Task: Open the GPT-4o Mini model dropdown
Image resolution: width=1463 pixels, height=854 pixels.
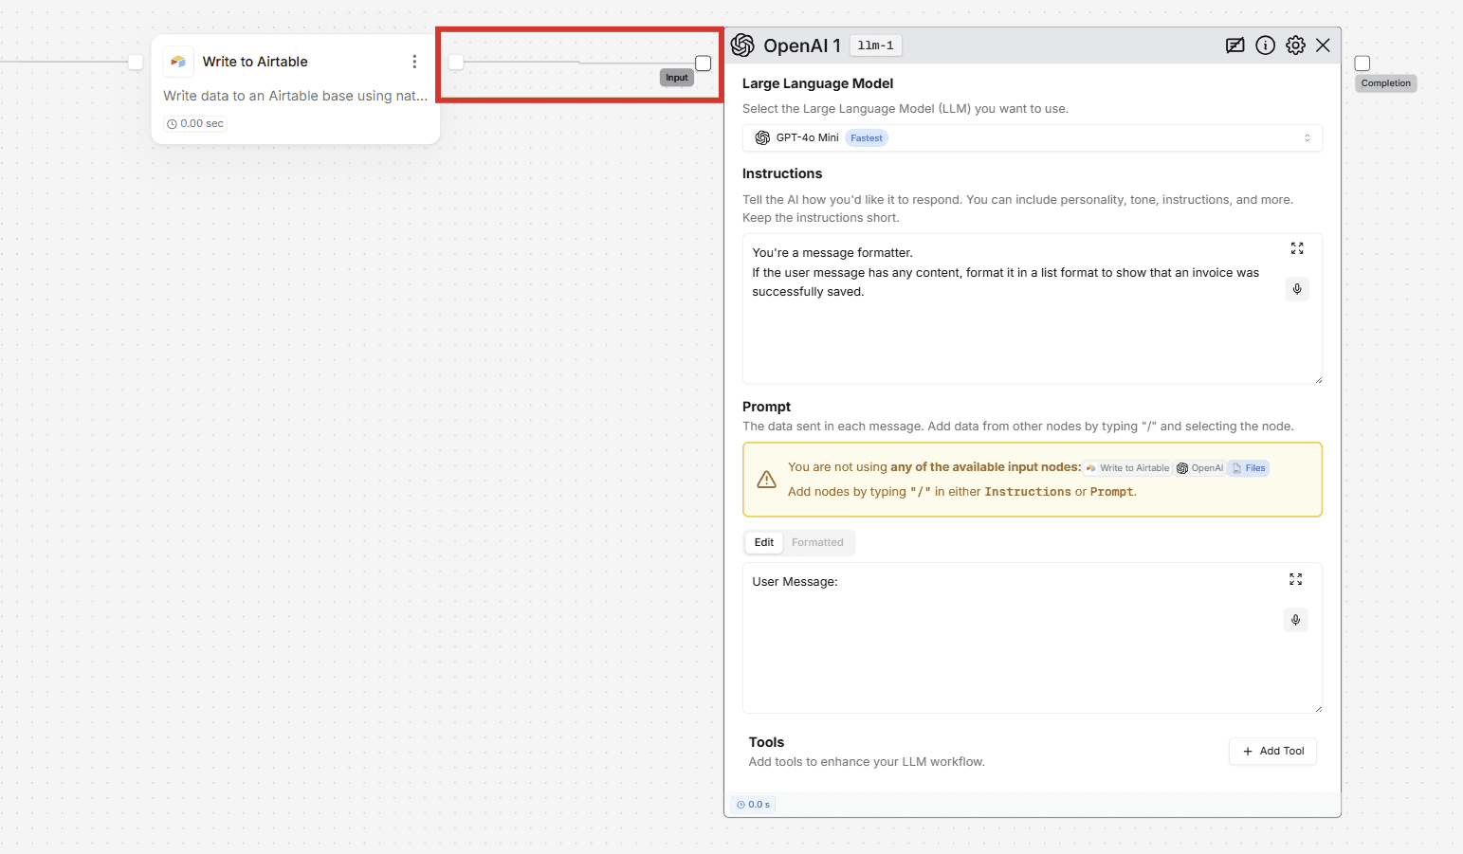Action: tap(1033, 138)
